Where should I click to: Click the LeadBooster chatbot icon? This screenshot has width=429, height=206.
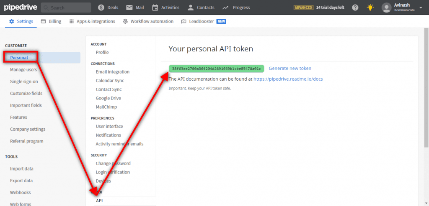coord(184,21)
